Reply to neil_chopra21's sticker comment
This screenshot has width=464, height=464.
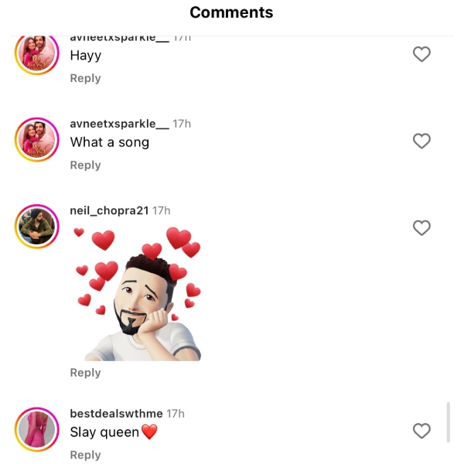coord(85,373)
